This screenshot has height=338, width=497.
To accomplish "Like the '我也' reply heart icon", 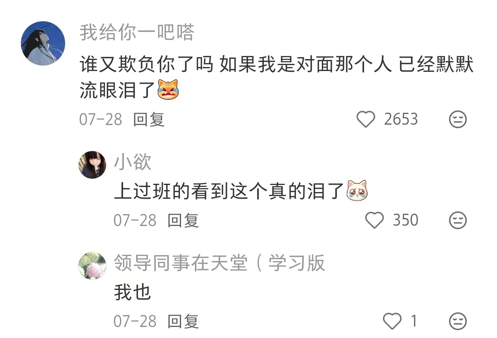I will pos(392,321).
